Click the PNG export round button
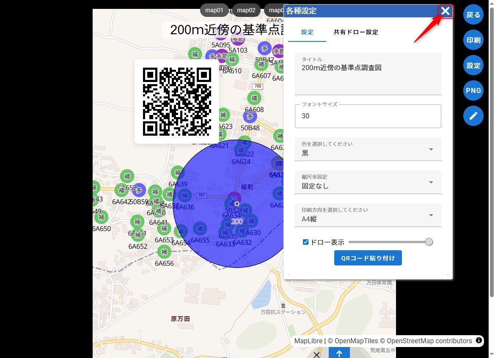The height and width of the screenshot is (358, 495). point(473,90)
